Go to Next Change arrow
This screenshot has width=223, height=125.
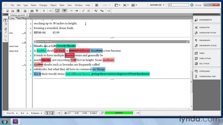pos(77,11)
